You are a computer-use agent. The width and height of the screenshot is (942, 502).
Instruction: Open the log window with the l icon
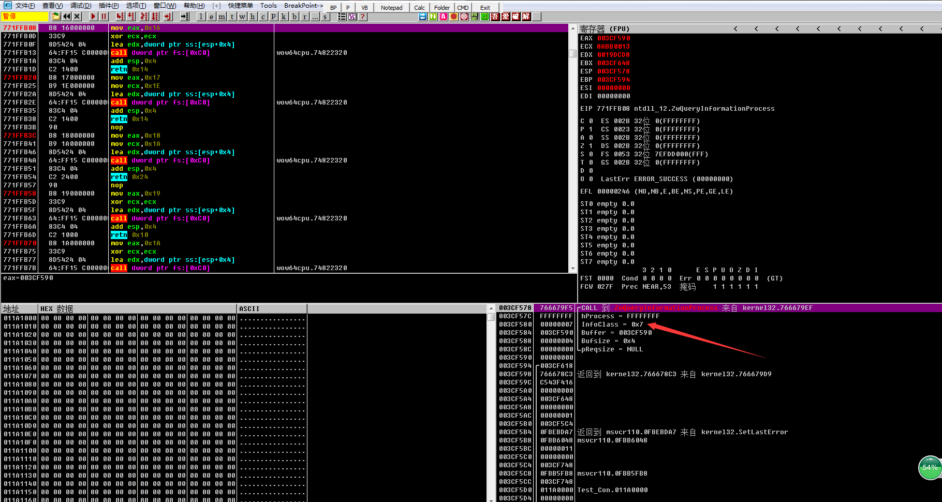click(x=200, y=17)
